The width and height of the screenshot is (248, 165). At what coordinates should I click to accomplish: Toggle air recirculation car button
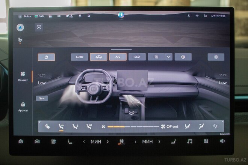[x=98, y=57]
